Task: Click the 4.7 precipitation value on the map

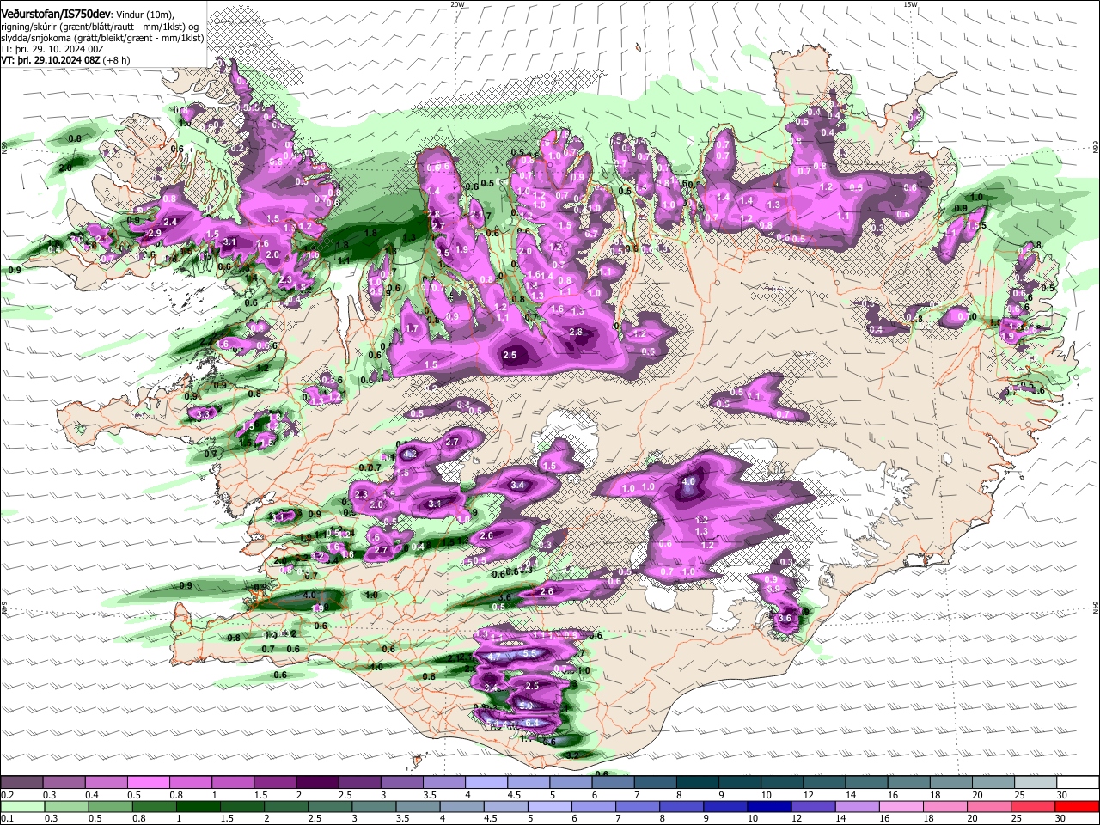Action: click(494, 657)
